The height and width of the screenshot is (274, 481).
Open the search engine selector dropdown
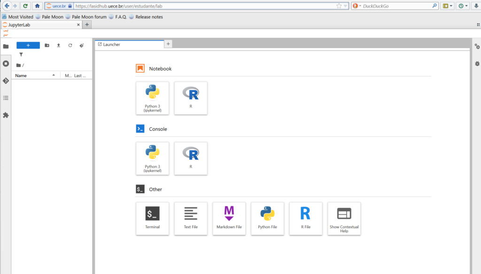pyautogui.click(x=357, y=6)
